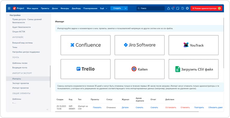Open the Доски menu
The width and height of the screenshot is (230, 118).
pyautogui.click(x=55, y=8)
